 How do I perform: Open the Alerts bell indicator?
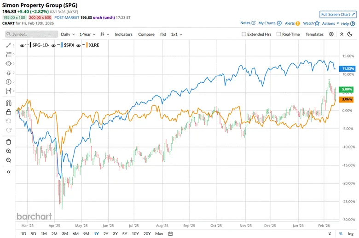[298, 23]
